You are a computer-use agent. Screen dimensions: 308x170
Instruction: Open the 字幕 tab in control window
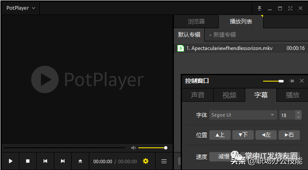coord(261,95)
